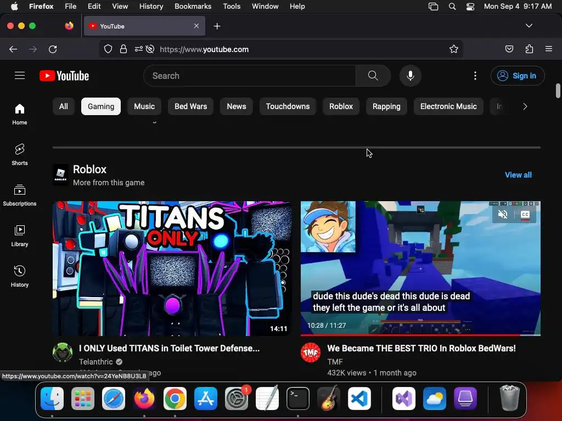
Task: Reload the page in Firefox
Action: 53,49
